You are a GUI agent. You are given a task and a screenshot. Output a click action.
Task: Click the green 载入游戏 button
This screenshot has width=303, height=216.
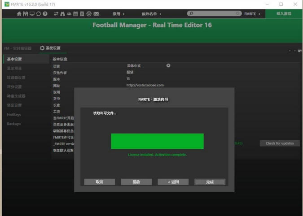(284, 14)
